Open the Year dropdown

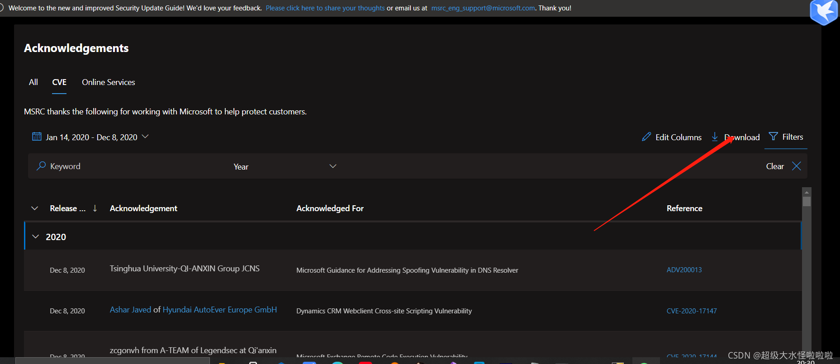[x=285, y=166]
